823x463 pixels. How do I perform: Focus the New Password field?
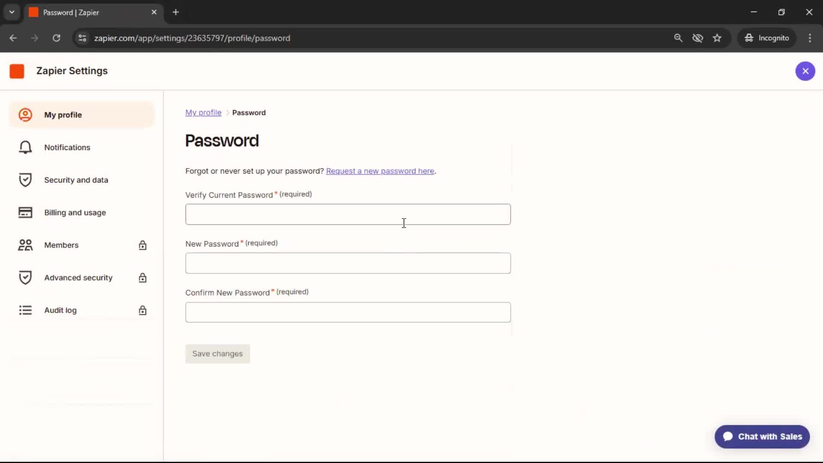(x=348, y=263)
